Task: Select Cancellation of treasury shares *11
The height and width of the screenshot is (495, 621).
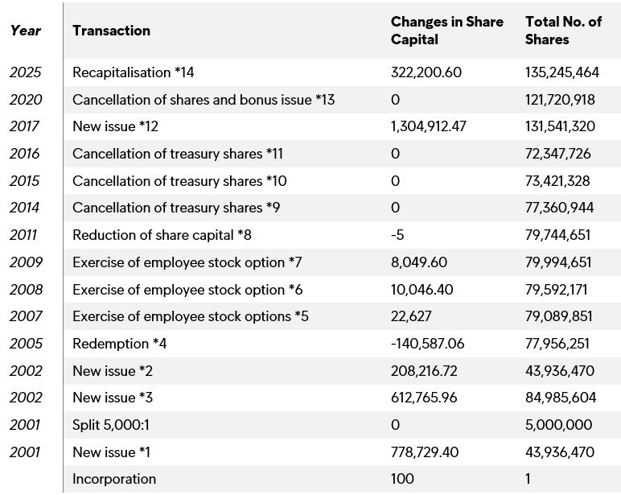Action: tap(178, 154)
